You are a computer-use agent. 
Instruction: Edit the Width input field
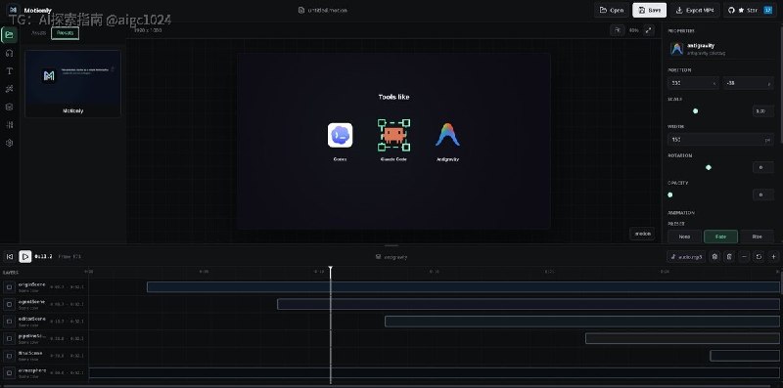(x=720, y=140)
